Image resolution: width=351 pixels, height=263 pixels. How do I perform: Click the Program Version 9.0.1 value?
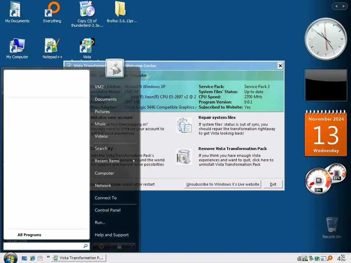pos(248,102)
